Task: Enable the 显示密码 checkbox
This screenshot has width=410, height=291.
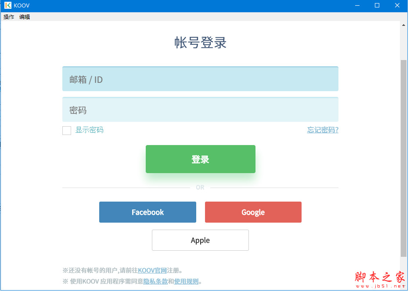Action: 67,131
